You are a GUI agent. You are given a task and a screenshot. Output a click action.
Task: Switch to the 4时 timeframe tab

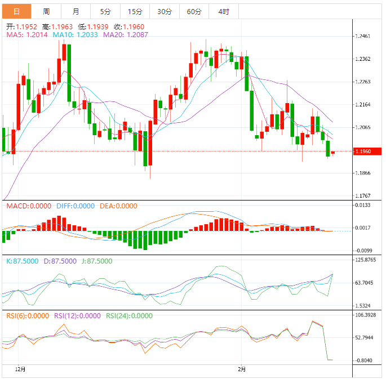tap(223, 11)
